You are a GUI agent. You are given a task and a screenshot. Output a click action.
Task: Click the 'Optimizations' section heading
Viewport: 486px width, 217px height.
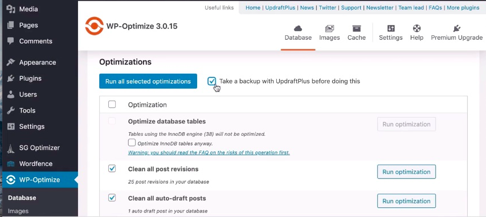[125, 62]
